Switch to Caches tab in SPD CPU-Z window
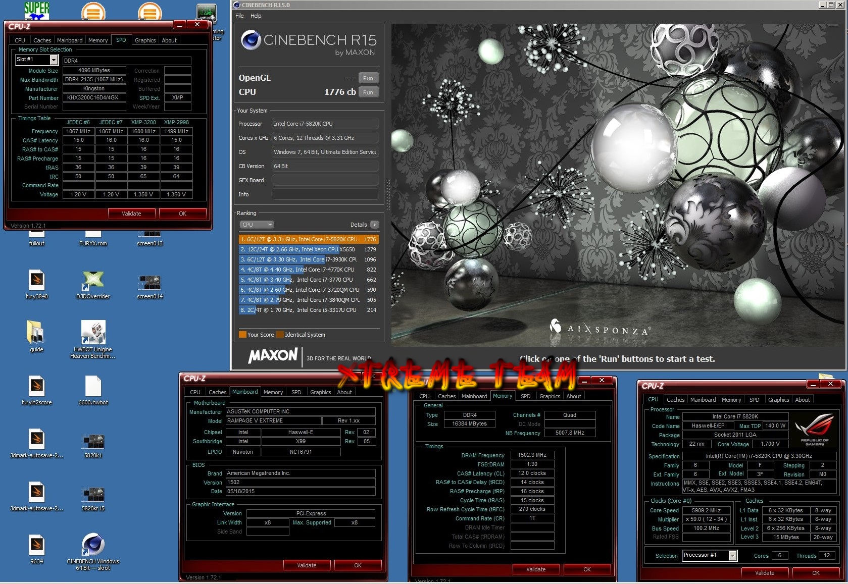Viewport: 848px width, 584px height. coord(42,40)
